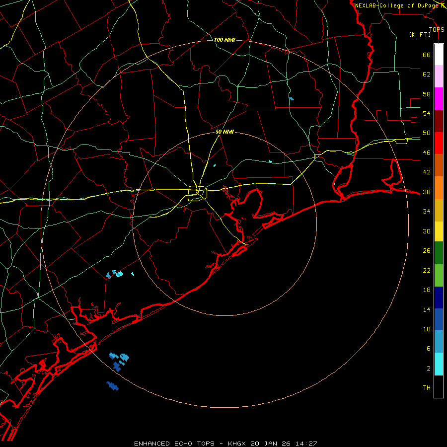The image size is (447, 447).
Task: Click the orange 42 kft legend swatch
Action: [x=439, y=188]
